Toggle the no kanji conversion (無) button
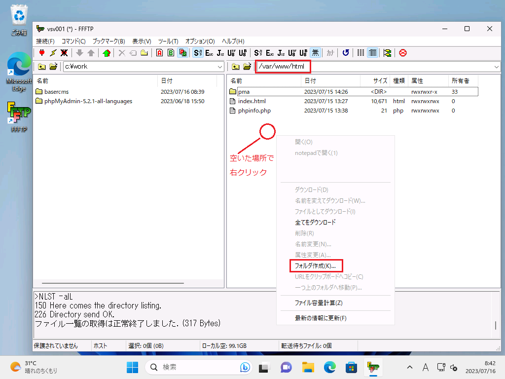The height and width of the screenshot is (379, 505). 315,53
